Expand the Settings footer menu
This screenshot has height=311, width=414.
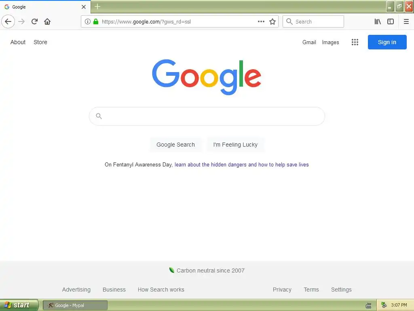click(x=341, y=290)
